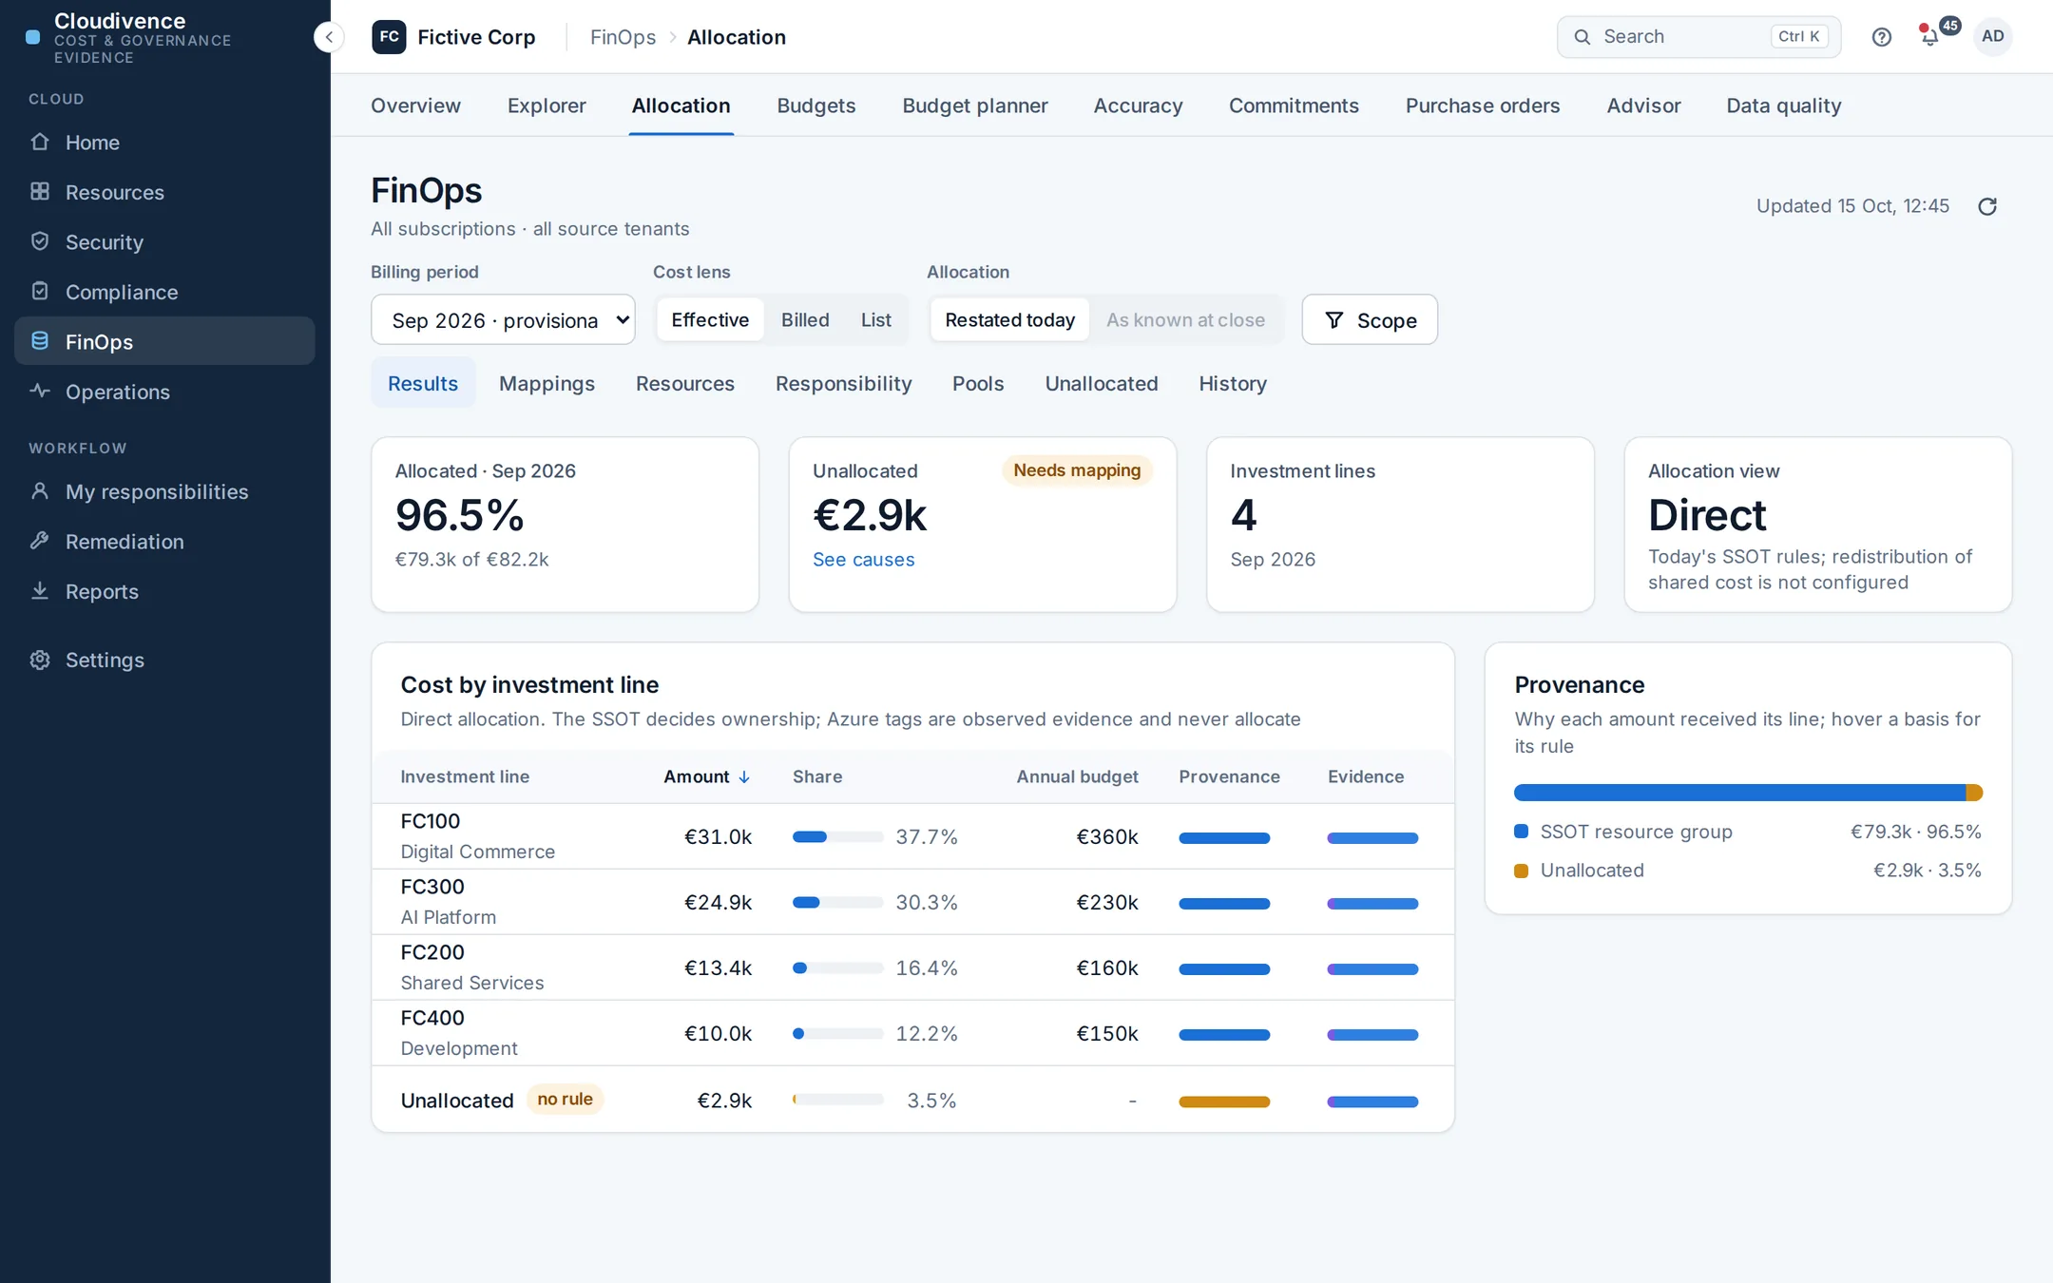Open Home via the sidebar house icon
This screenshot has height=1283, width=2053.
click(40, 142)
